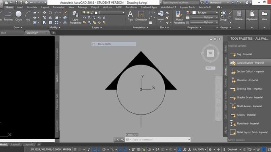The image size is (271, 152).
Task: Open Layer Properties manager
Action: (75, 17)
